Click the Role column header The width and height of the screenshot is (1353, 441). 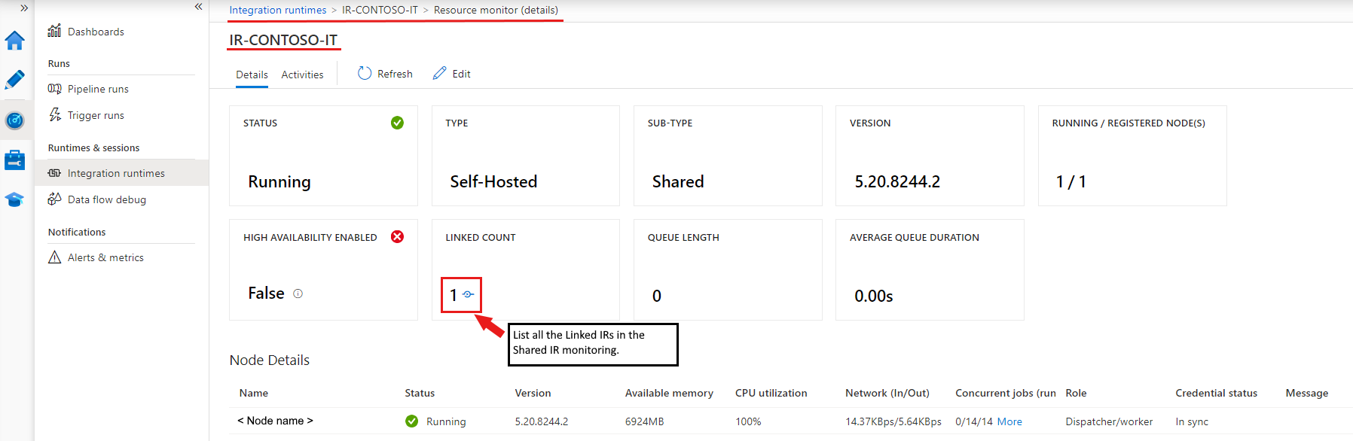coord(1076,393)
